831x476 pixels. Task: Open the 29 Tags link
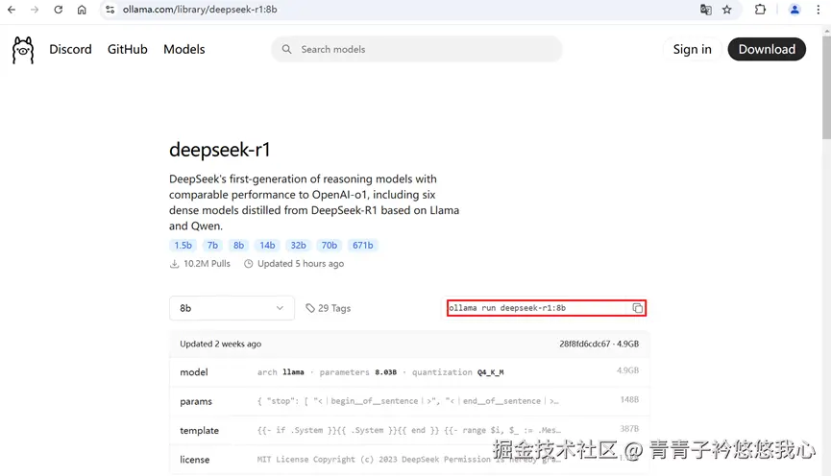coord(328,308)
